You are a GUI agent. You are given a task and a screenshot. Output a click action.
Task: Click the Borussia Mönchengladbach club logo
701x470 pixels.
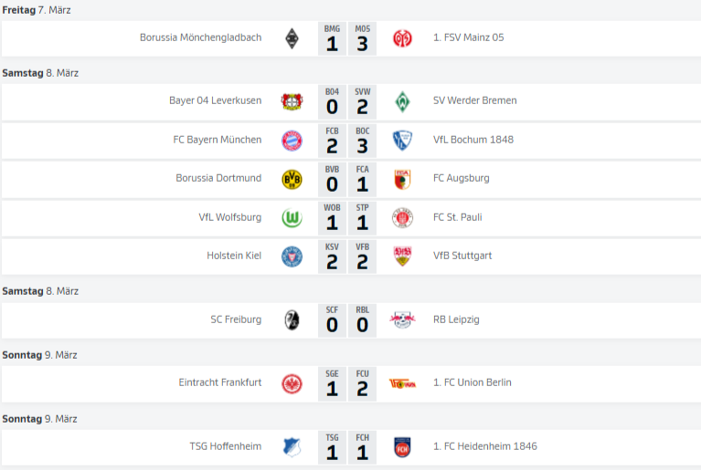click(292, 38)
